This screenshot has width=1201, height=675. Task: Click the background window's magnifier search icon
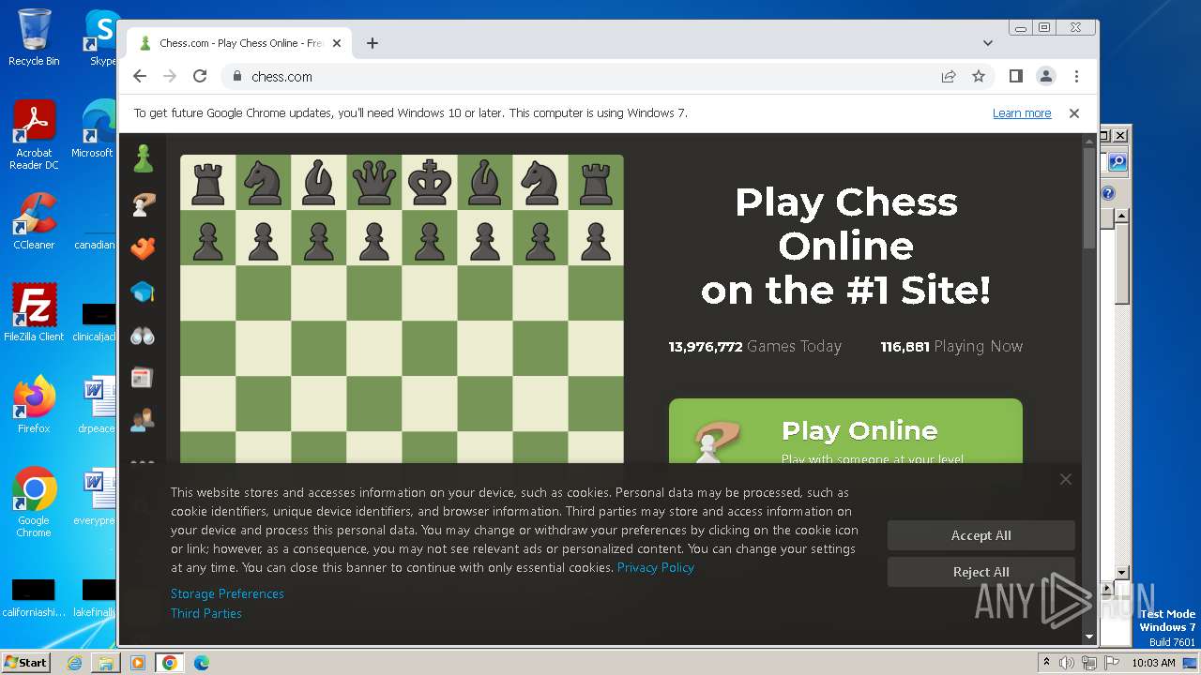click(1117, 162)
